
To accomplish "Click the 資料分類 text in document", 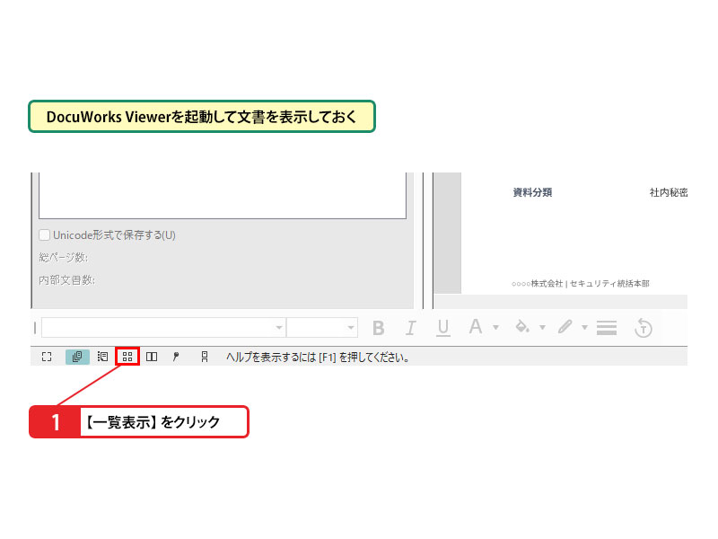I will pyautogui.click(x=532, y=192).
